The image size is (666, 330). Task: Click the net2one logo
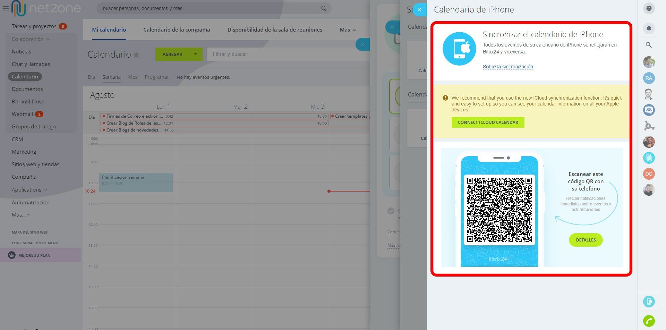[46, 8]
